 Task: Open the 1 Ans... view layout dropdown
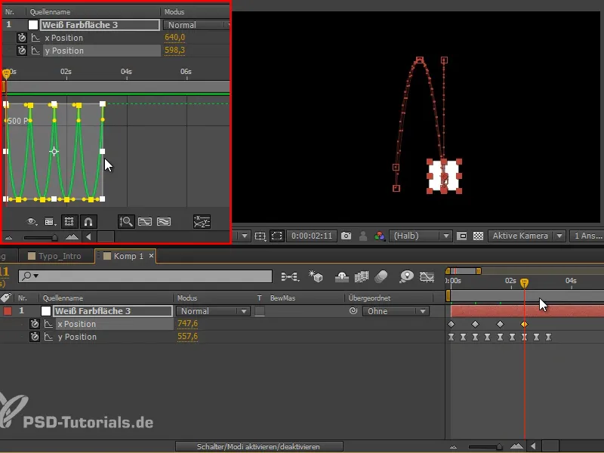click(587, 236)
